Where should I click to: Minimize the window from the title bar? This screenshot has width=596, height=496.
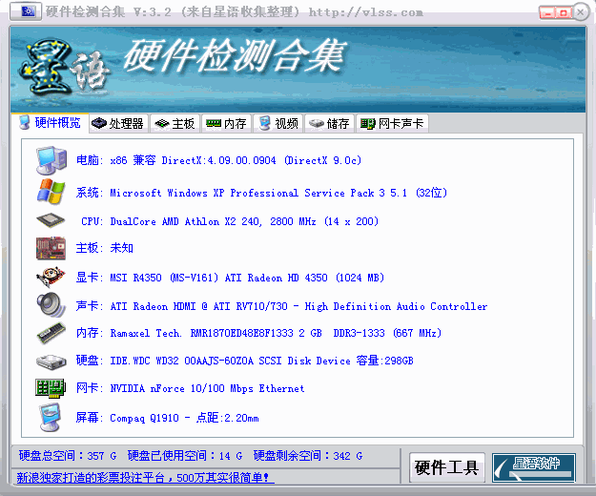click(547, 13)
